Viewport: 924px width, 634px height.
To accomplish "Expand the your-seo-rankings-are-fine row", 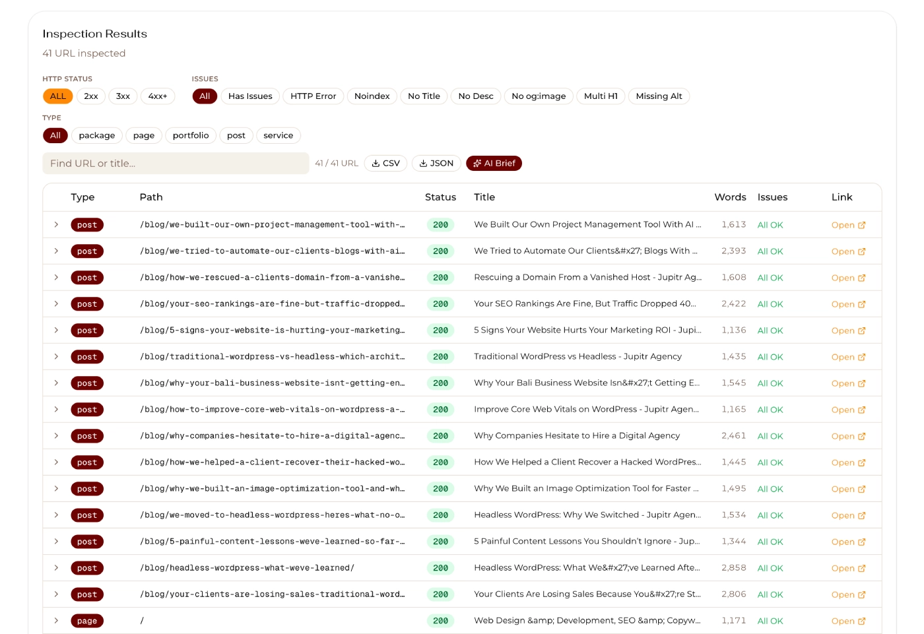I will click(56, 303).
